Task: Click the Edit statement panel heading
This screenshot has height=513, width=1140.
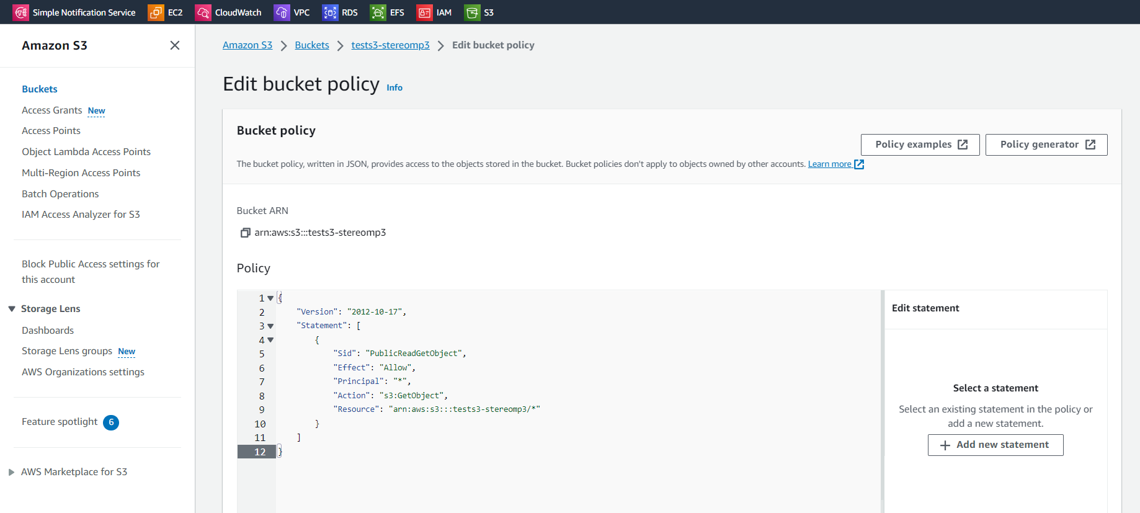Action: [x=925, y=308]
